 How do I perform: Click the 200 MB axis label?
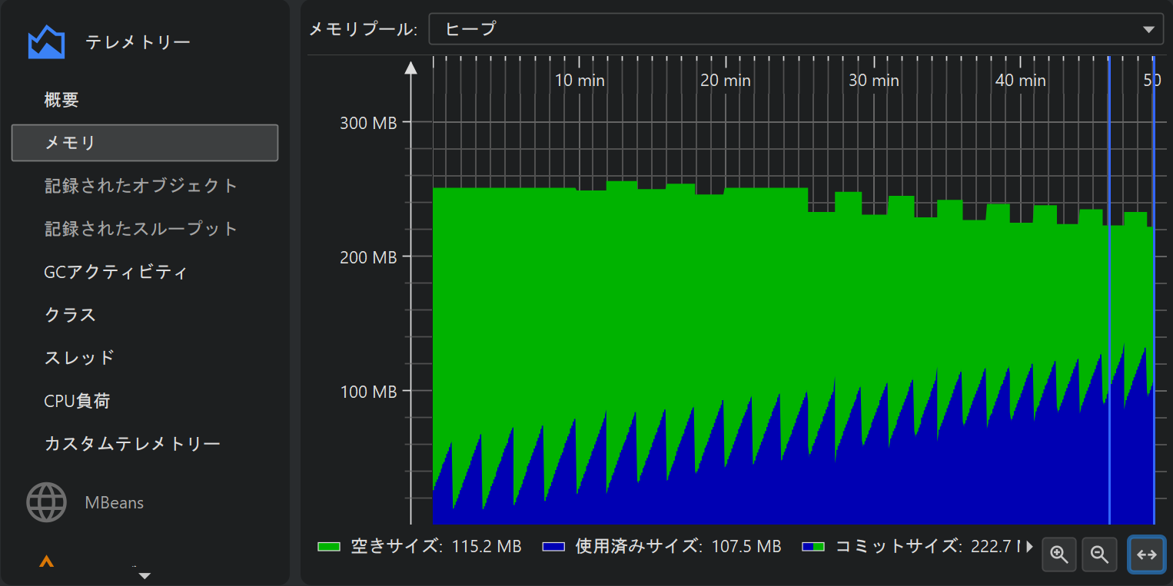(x=368, y=257)
